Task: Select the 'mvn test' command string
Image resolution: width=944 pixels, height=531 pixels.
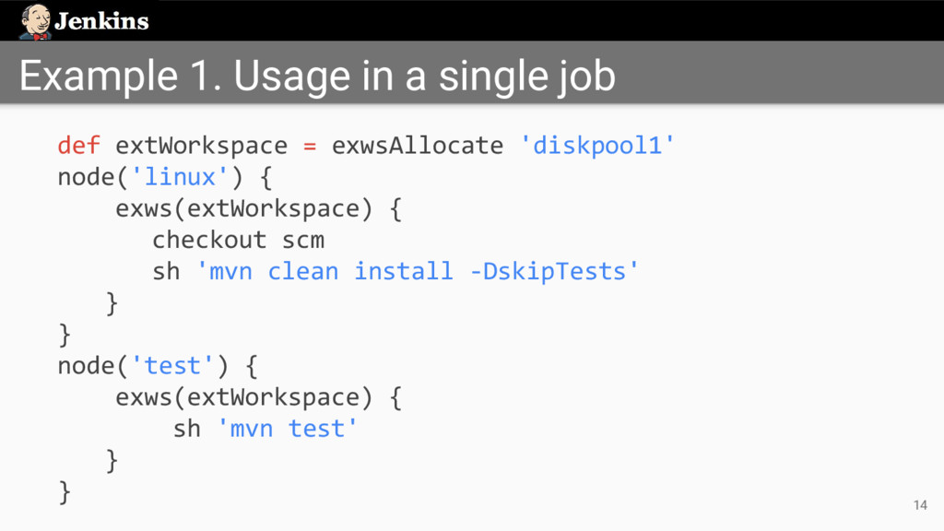Action: [x=286, y=429]
